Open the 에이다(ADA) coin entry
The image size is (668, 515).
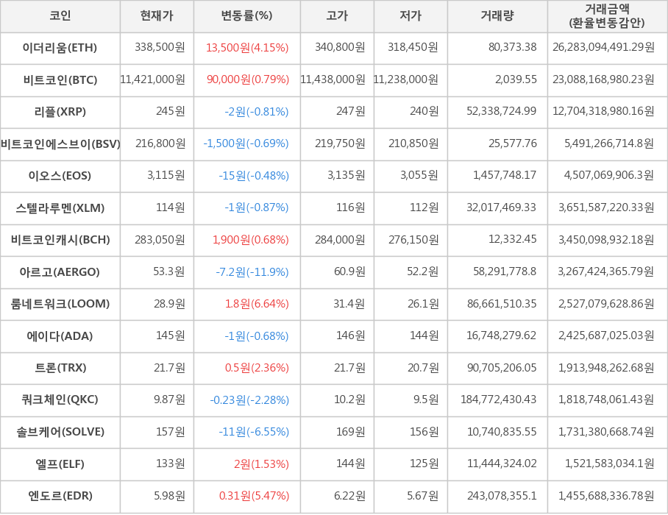click(x=60, y=336)
